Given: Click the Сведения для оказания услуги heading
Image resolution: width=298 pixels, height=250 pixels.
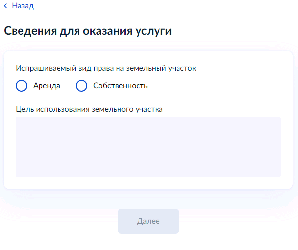Looking at the screenshot, I should click(88, 31).
